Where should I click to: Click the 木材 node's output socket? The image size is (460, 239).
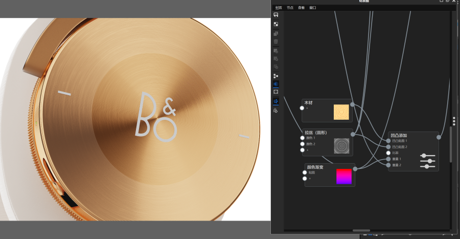click(x=352, y=104)
